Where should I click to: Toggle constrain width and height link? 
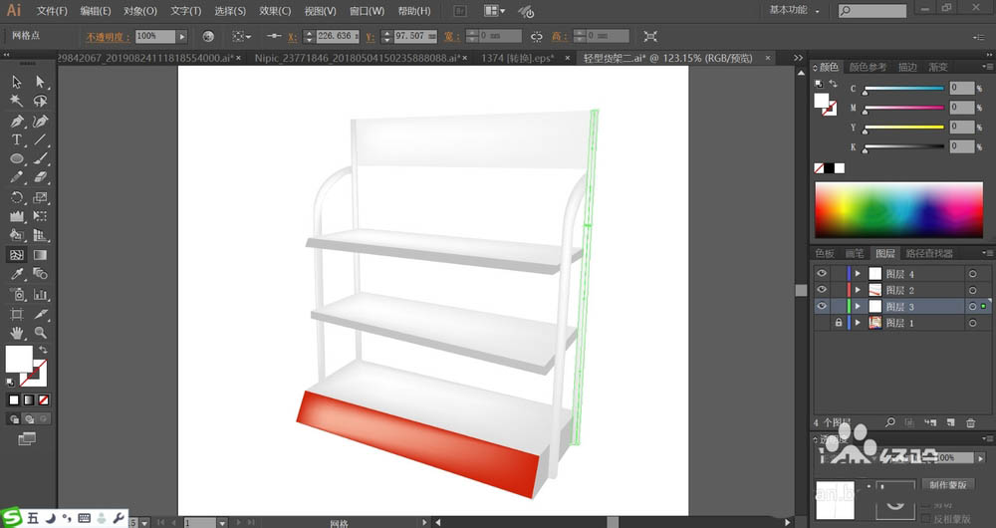pyautogui.click(x=537, y=37)
